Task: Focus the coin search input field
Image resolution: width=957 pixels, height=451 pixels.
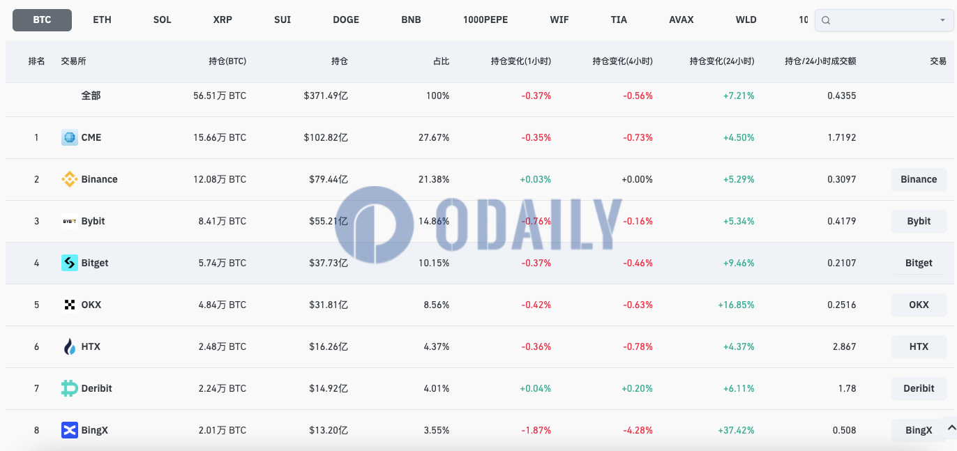Action: 882,20
